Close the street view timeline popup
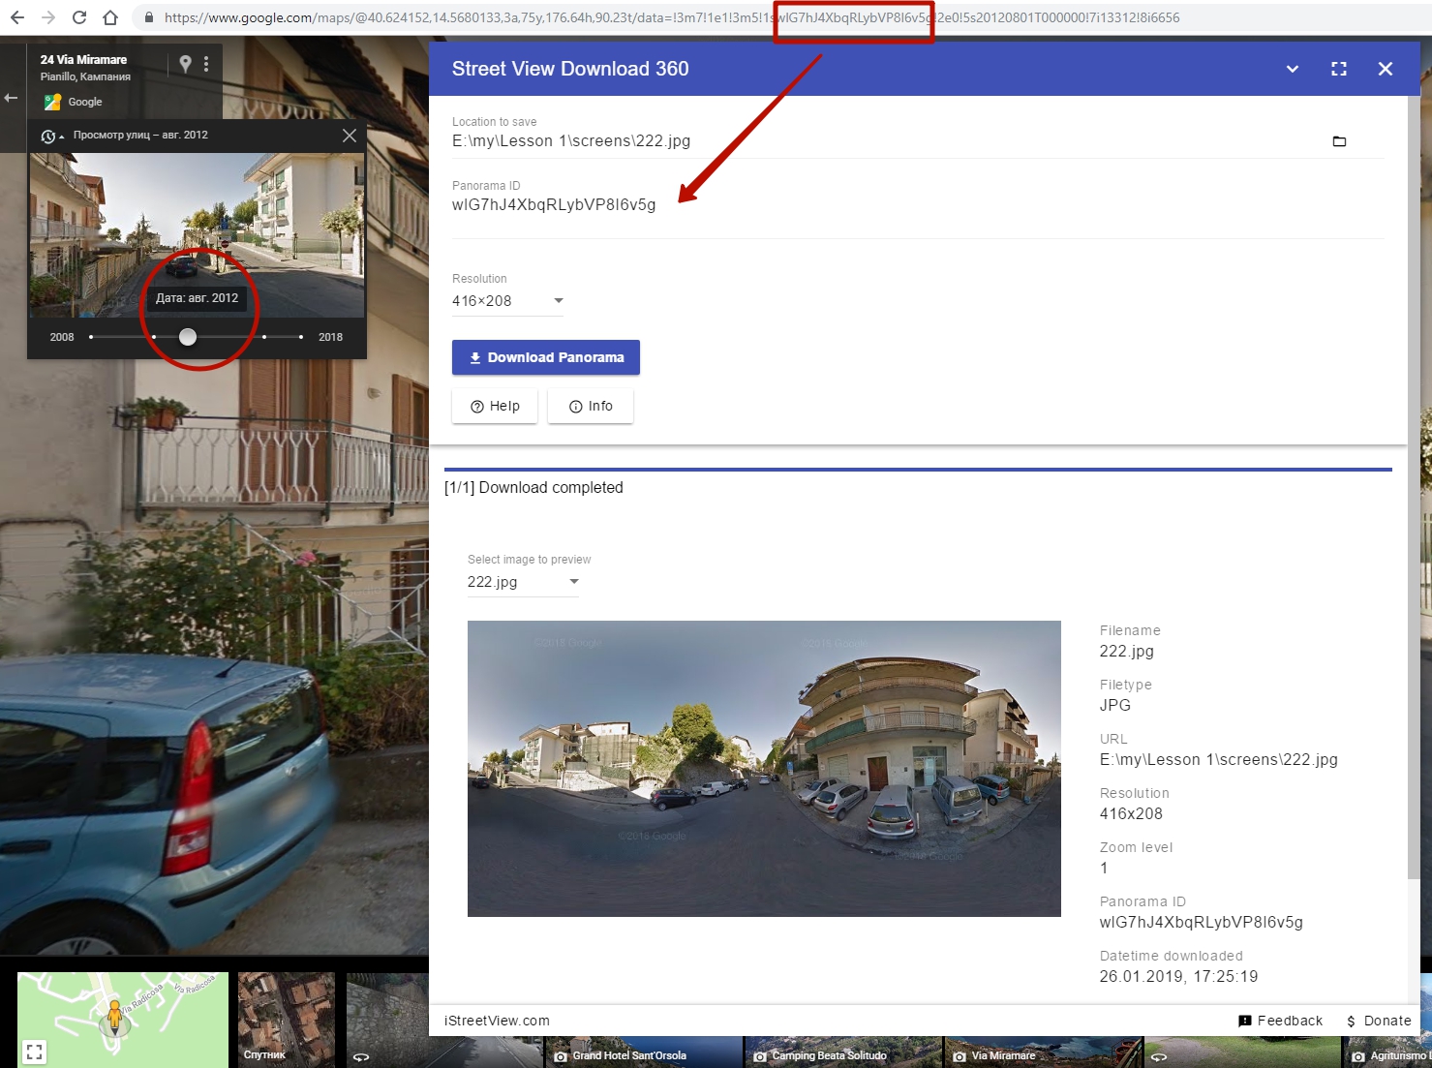This screenshot has height=1068, width=1432. 350,136
